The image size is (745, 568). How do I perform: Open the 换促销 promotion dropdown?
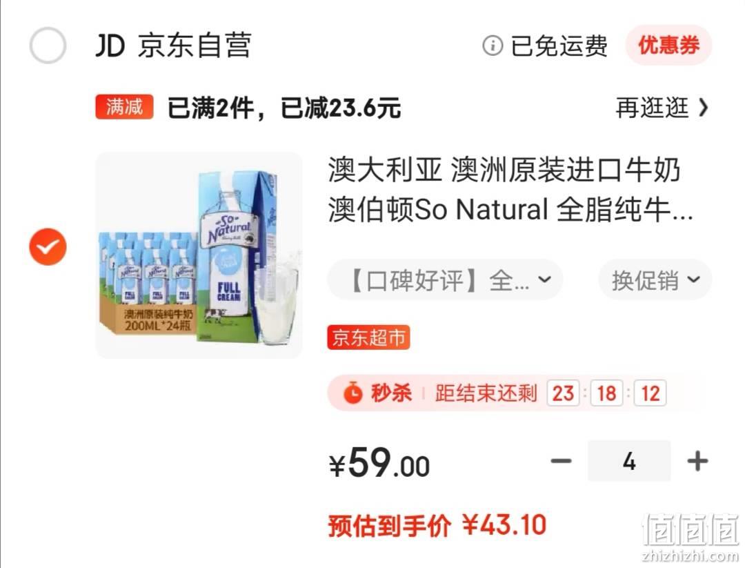pos(655,280)
